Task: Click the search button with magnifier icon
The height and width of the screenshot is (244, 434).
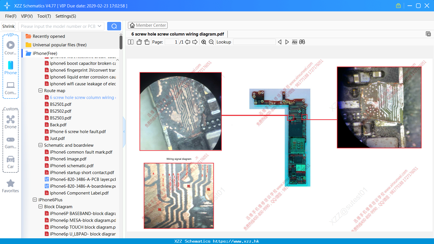Action: click(x=114, y=26)
